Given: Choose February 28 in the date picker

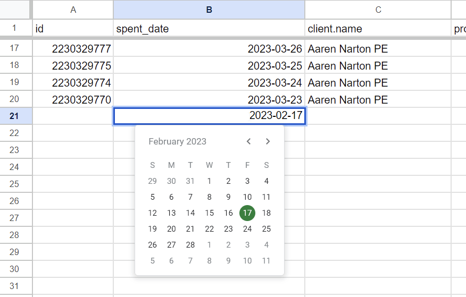Looking at the screenshot, I should click(x=190, y=245).
